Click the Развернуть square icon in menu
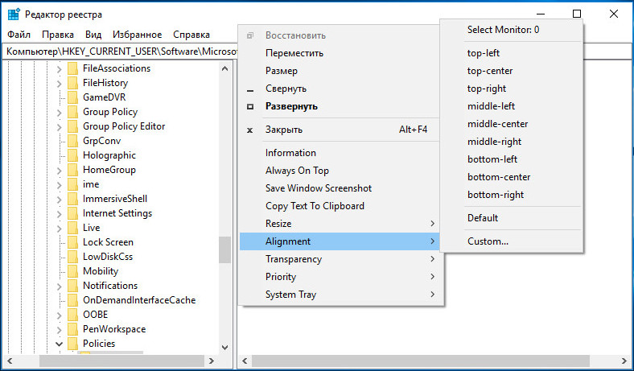 point(250,107)
